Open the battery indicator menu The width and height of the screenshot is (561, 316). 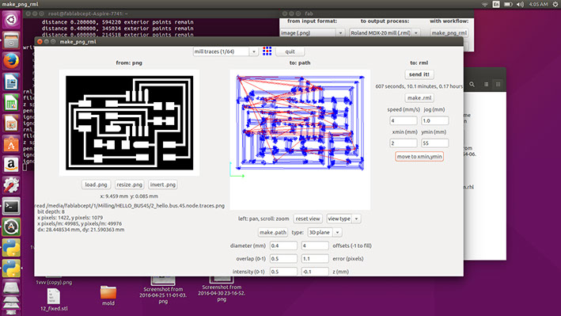click(508, 4)
